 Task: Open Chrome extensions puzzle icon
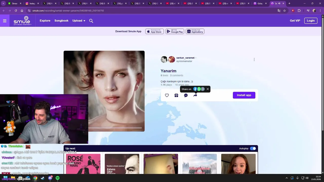click(x=299, y=11)
